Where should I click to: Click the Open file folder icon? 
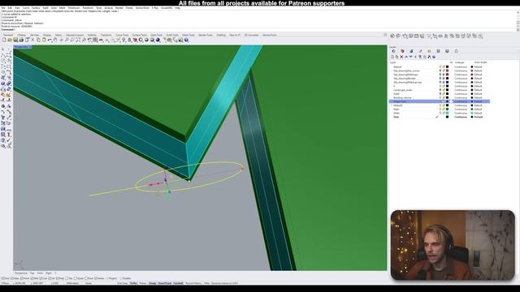point(10,40)
